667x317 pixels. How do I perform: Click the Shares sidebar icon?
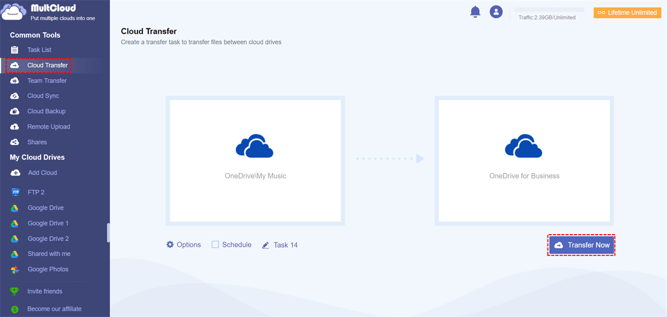pyautogui.click(x=15, y=142)
